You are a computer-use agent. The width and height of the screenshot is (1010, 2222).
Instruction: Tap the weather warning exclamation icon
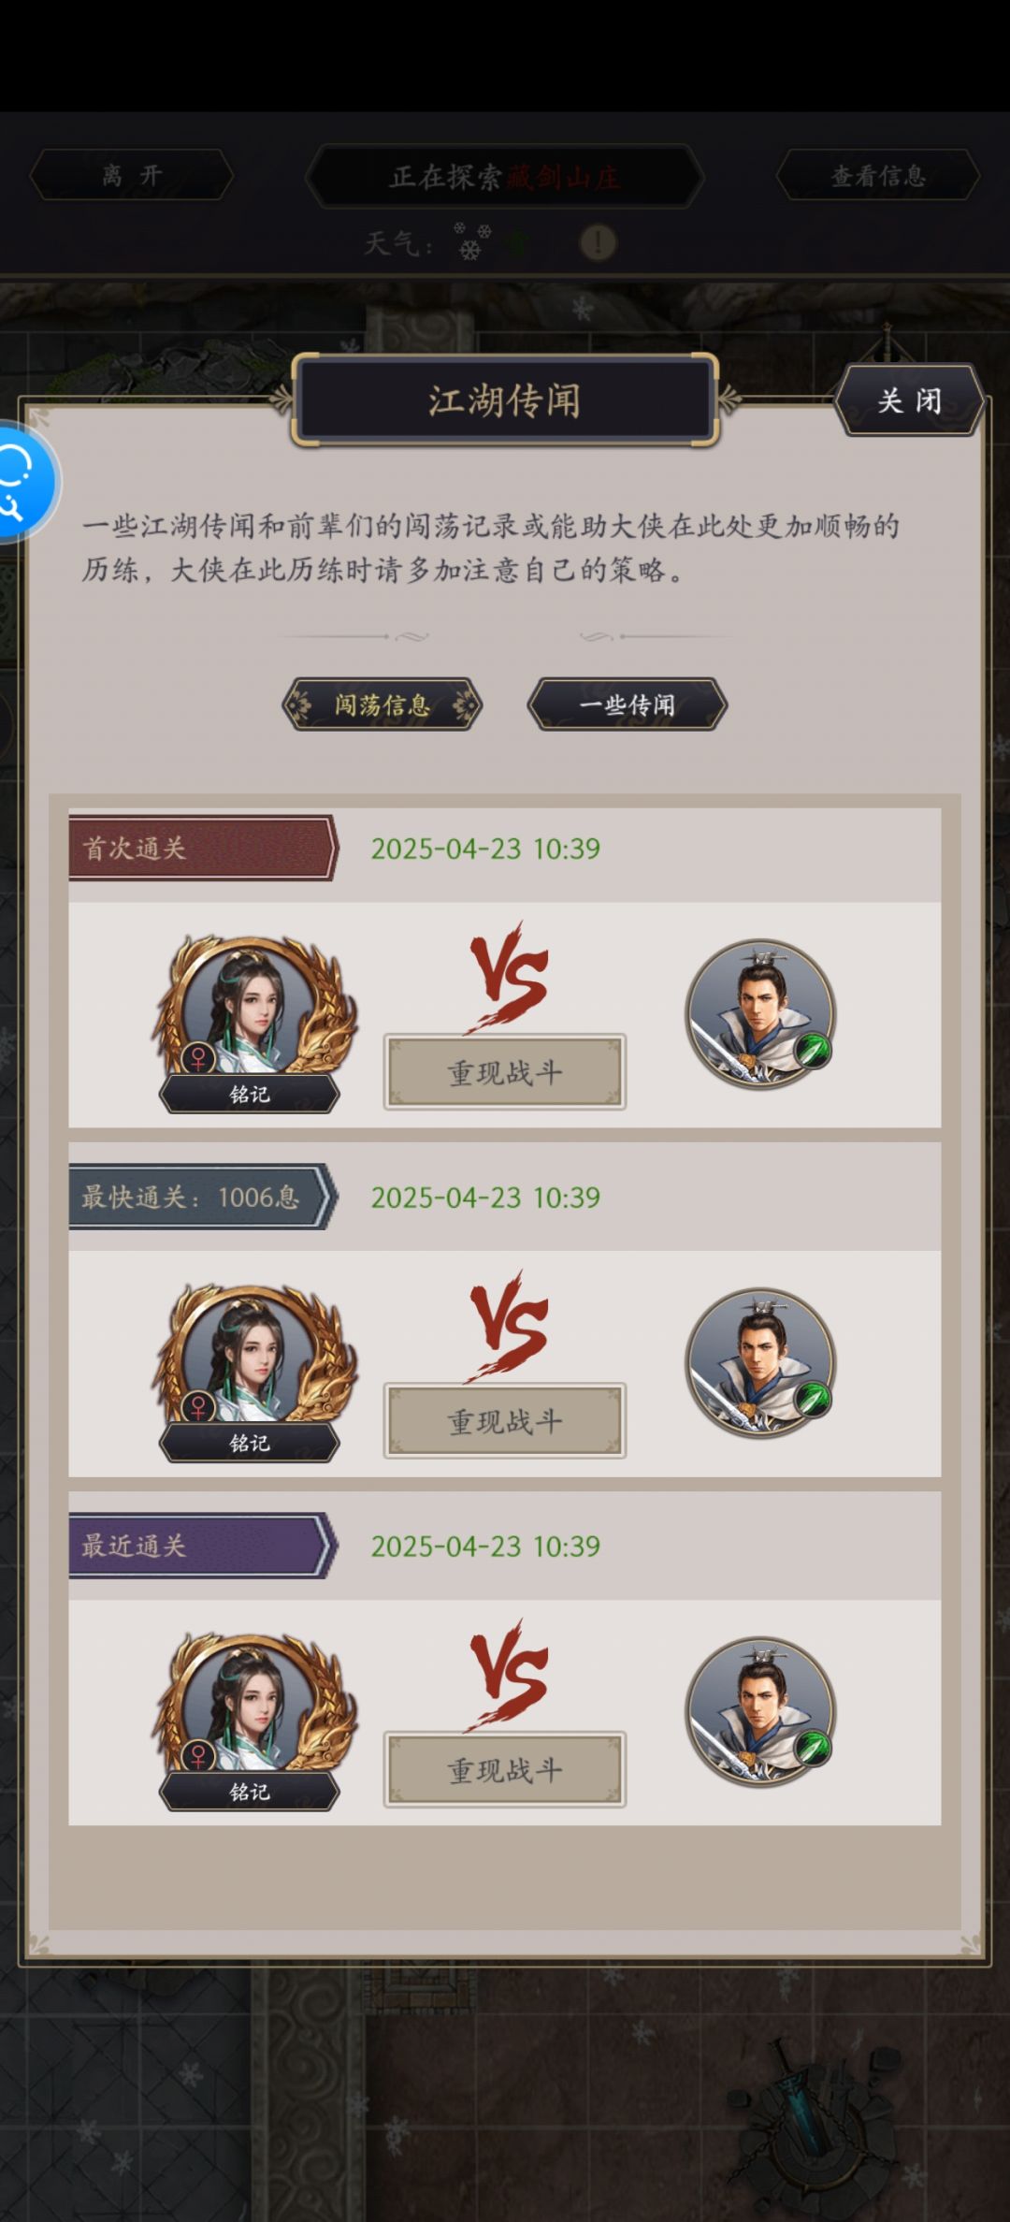pos(598,243)
